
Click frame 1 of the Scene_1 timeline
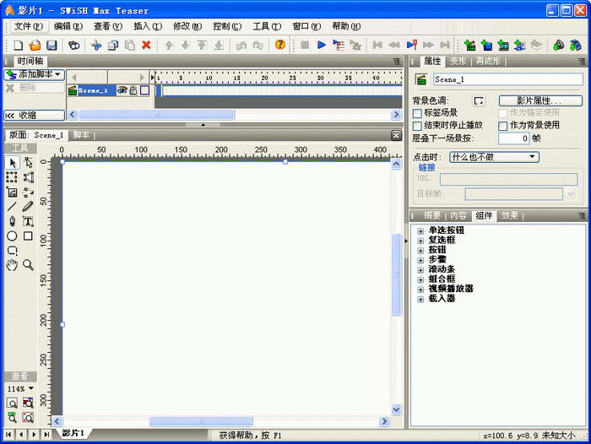point(159,90)
